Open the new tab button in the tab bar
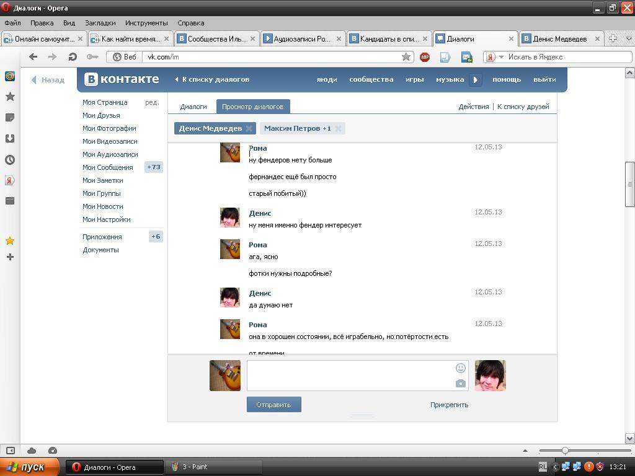635x476 pixels. [613, 39]
